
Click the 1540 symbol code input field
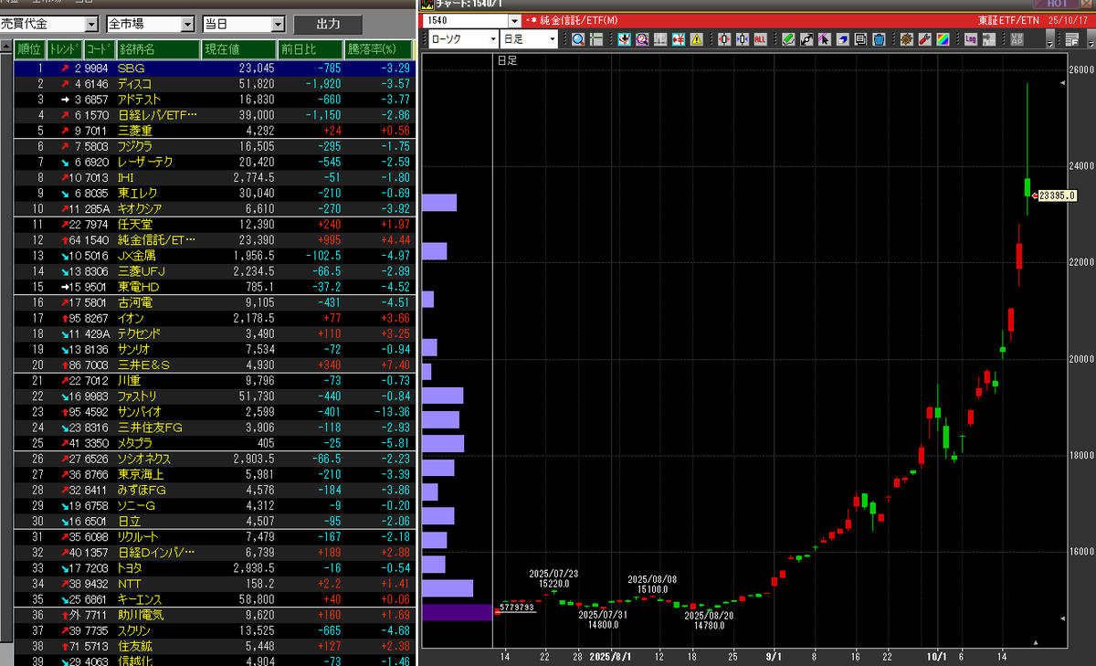tap(467, 20)
